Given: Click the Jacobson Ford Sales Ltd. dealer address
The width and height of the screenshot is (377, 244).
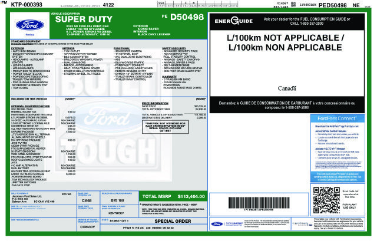Looking at the screenshot, I should (33, 199).
